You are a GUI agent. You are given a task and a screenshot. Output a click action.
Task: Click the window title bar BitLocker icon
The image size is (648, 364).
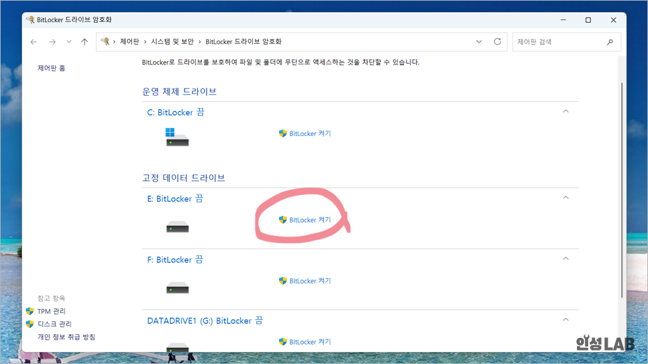click(x=30, y=20)
